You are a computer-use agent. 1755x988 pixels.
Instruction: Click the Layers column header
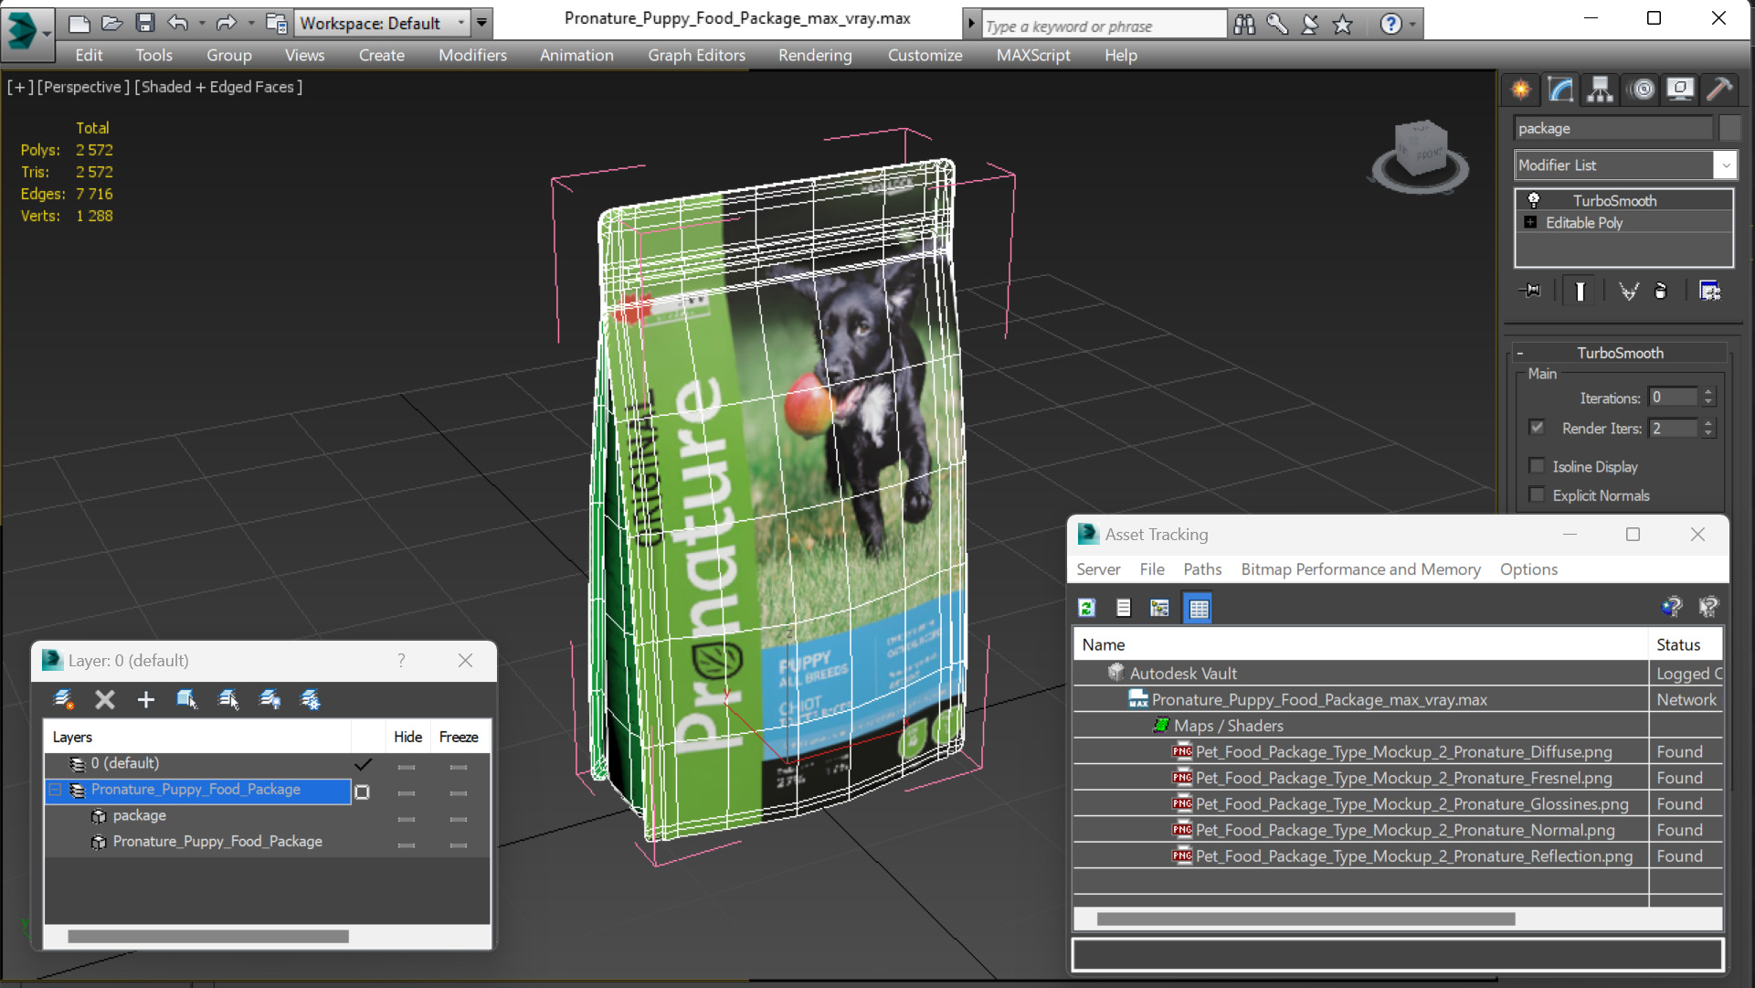(197, 737)
